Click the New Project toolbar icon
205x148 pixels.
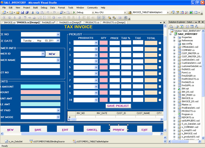coord(4,13)
